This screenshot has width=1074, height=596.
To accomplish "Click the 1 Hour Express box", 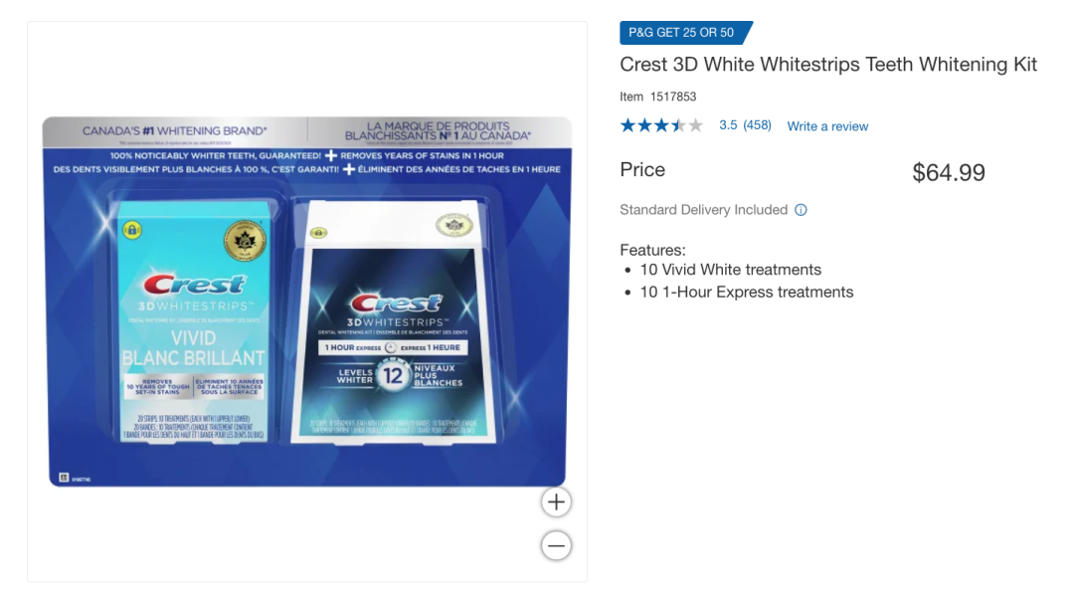I will (393, 321).
